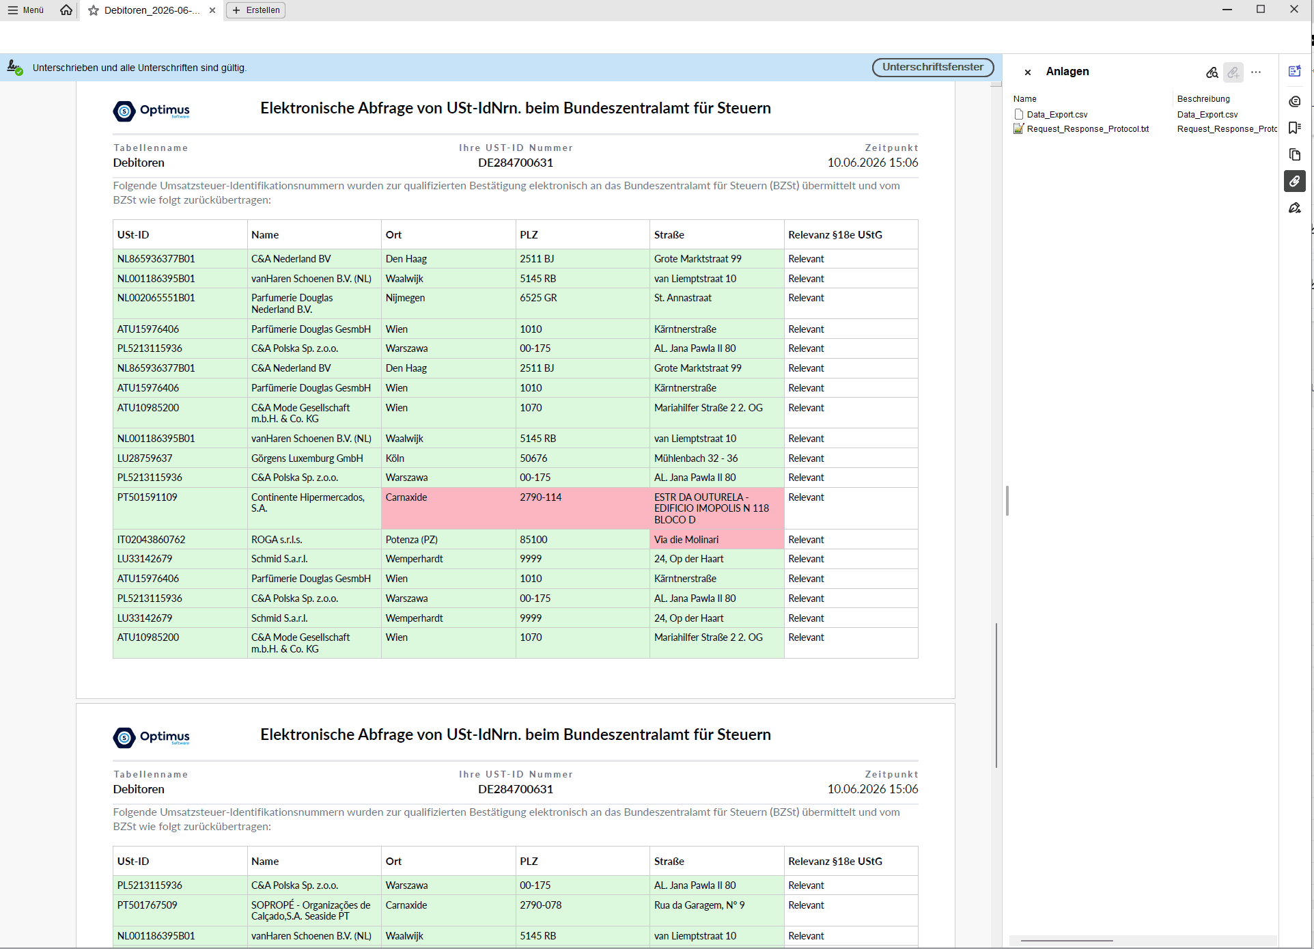Search attachments with the paperclip search icon
1314x949 pixels.
click(x=1212, y=72)
